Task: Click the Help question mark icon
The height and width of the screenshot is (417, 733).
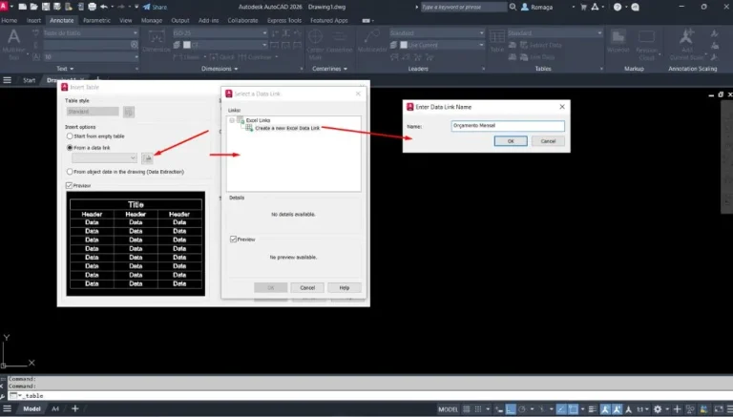Action: coord(618,7)
